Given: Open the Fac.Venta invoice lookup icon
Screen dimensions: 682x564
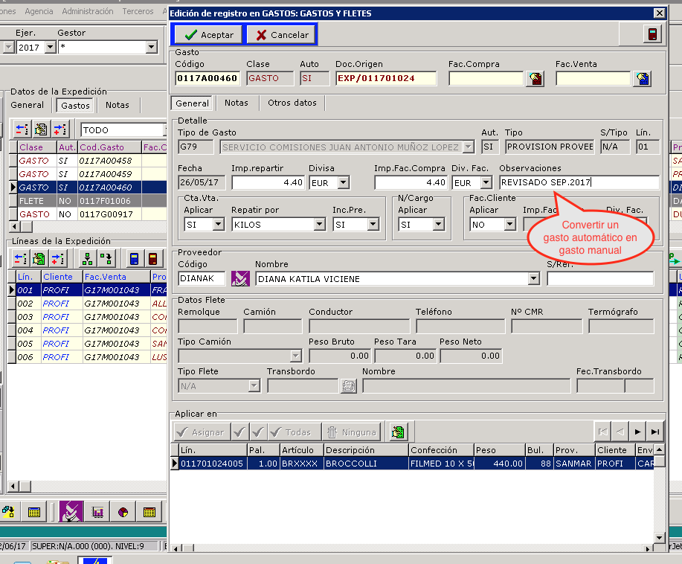Looking at the screenshot, I should coord(641,78).
